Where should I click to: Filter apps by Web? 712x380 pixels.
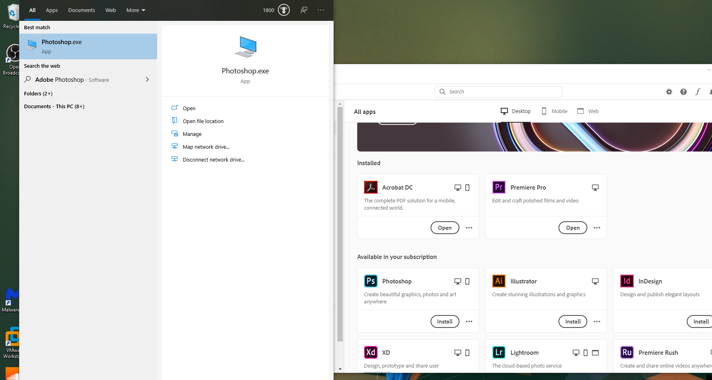click(x=588, y=111)
